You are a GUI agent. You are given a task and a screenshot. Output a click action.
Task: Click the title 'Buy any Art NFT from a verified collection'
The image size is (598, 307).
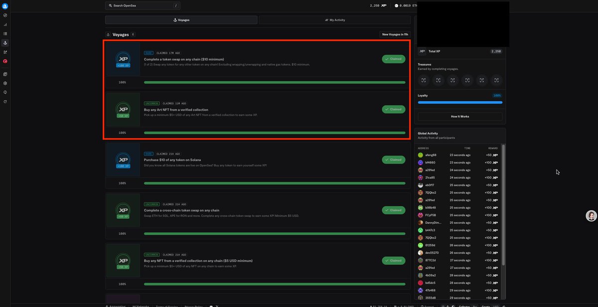pos(176,110)
